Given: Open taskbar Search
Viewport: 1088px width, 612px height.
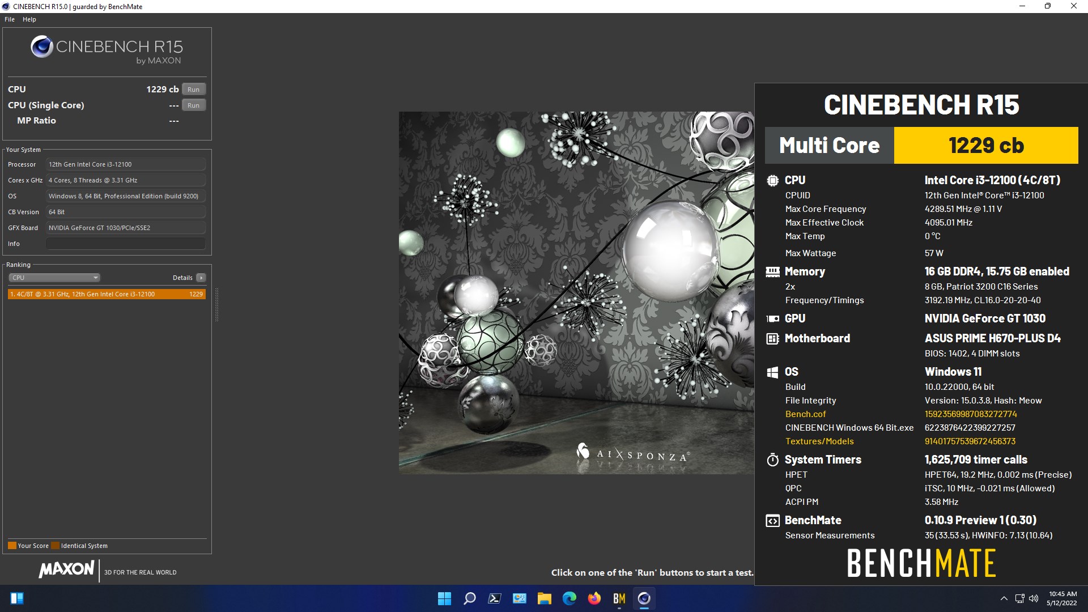Looking at the screenshot, I should pyautogui.click(x=469, y=598).
